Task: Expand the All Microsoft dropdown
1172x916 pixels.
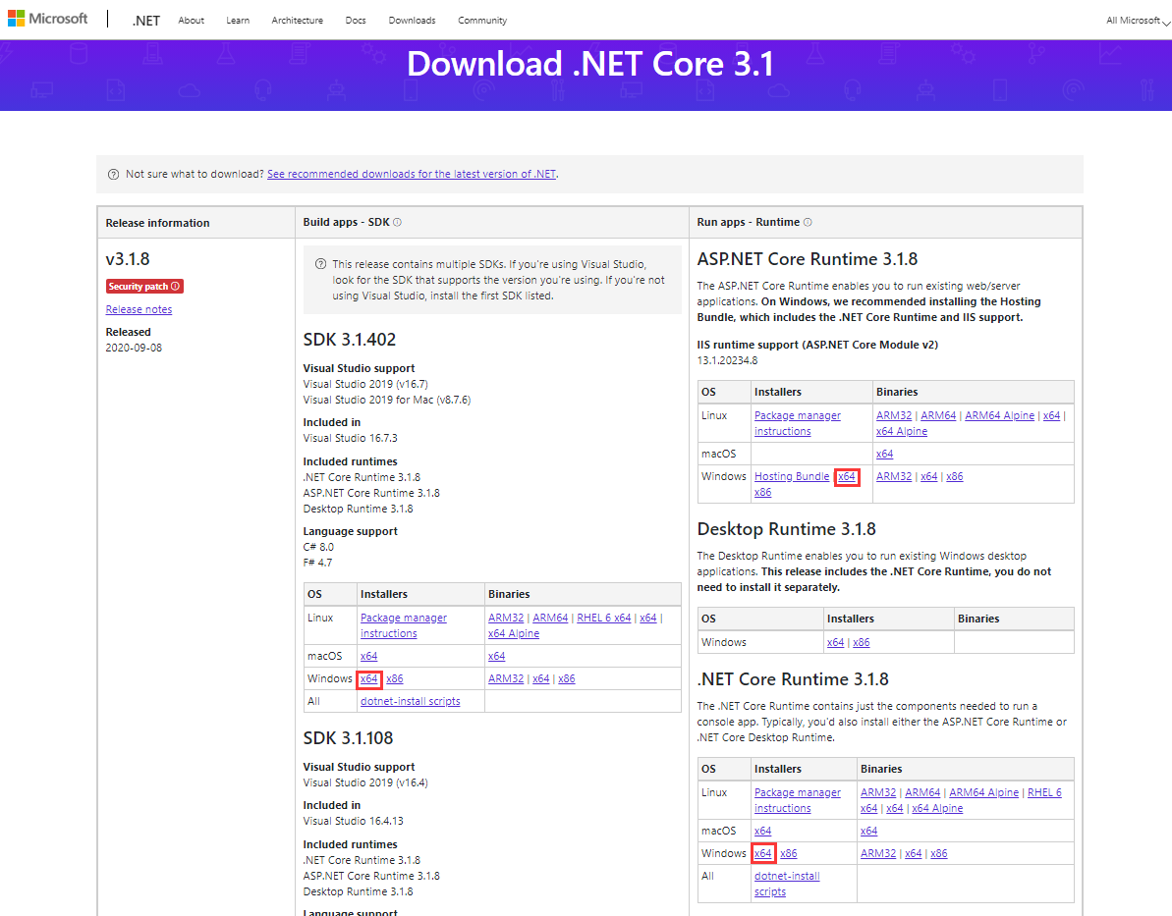Action: tap(1134, 20)
